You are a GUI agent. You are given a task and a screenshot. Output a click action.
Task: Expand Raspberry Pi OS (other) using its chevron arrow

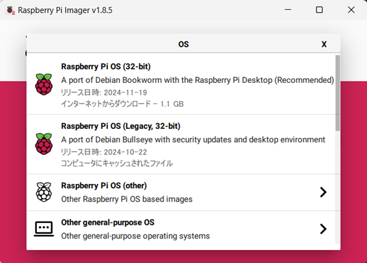click(x=323, y=192)
